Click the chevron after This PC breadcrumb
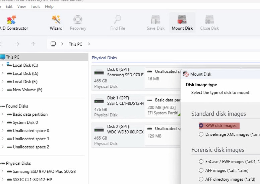260x184 pixels. click(x=89, y=44)
